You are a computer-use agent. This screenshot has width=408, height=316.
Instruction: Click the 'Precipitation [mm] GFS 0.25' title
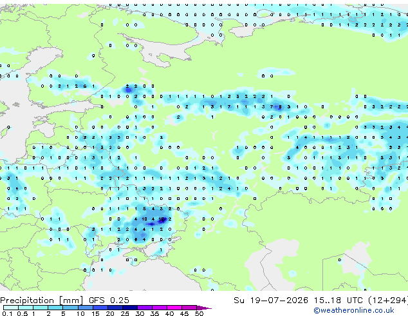[64, 301]
